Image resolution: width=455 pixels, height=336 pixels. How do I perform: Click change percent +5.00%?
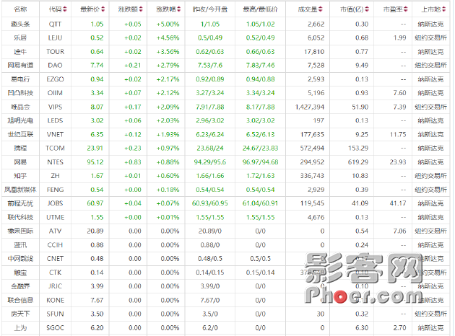[x=168, y=25]
